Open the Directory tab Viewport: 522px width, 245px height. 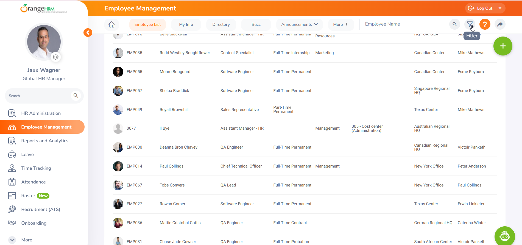(x=221, y=24)
